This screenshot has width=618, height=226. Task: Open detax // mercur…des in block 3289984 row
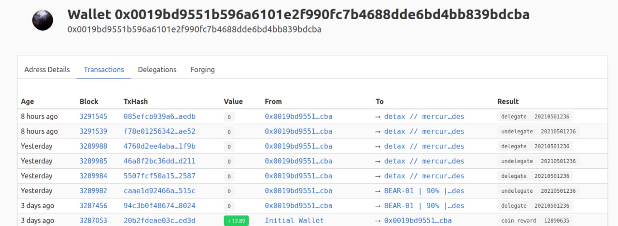(x=424, y=176)
